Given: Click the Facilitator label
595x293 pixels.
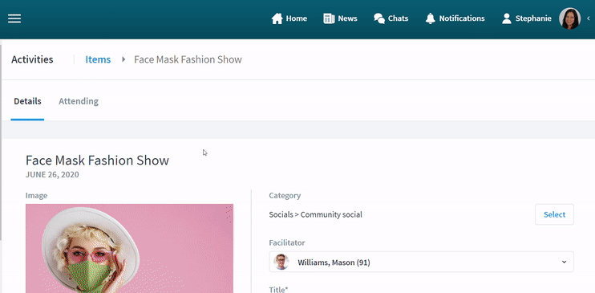Looking at the screenshot, I should click(287, 242).
